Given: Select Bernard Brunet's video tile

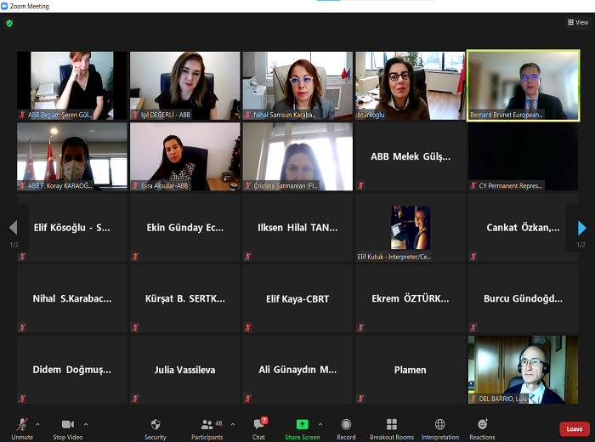Looking at the screenshot, I should coord(523,85).
